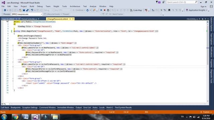This screenshot has width=214, height=120.
Task: Click the Save file disk icon
Action: point(24,10)
